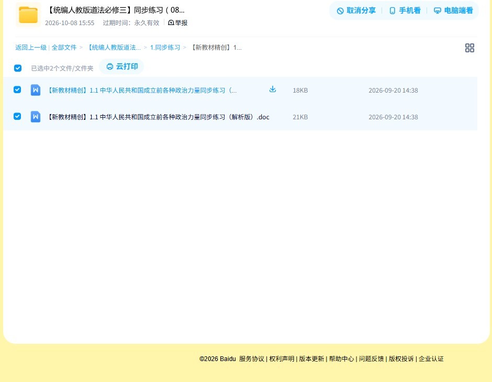The image size is (492, 382).
Task: Click 过期时间：永久有效 expiry text
Action: tap(131, 23)
